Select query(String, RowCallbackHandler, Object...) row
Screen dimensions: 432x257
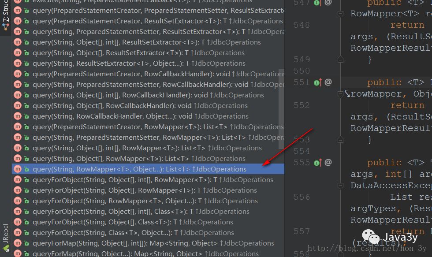(x=148, y=116)
